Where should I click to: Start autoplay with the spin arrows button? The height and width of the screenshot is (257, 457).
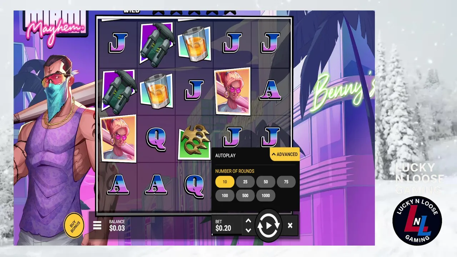[268, 226]
